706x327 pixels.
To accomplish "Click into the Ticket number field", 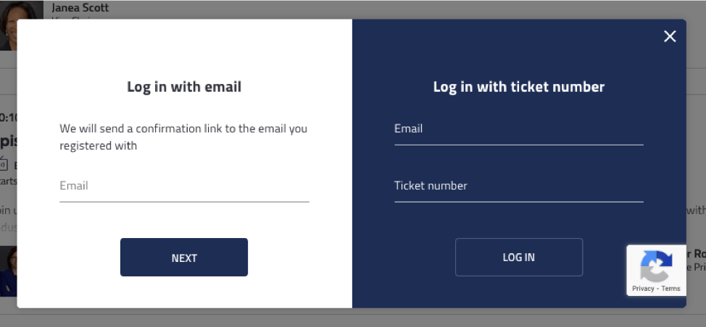I will 518,187.
